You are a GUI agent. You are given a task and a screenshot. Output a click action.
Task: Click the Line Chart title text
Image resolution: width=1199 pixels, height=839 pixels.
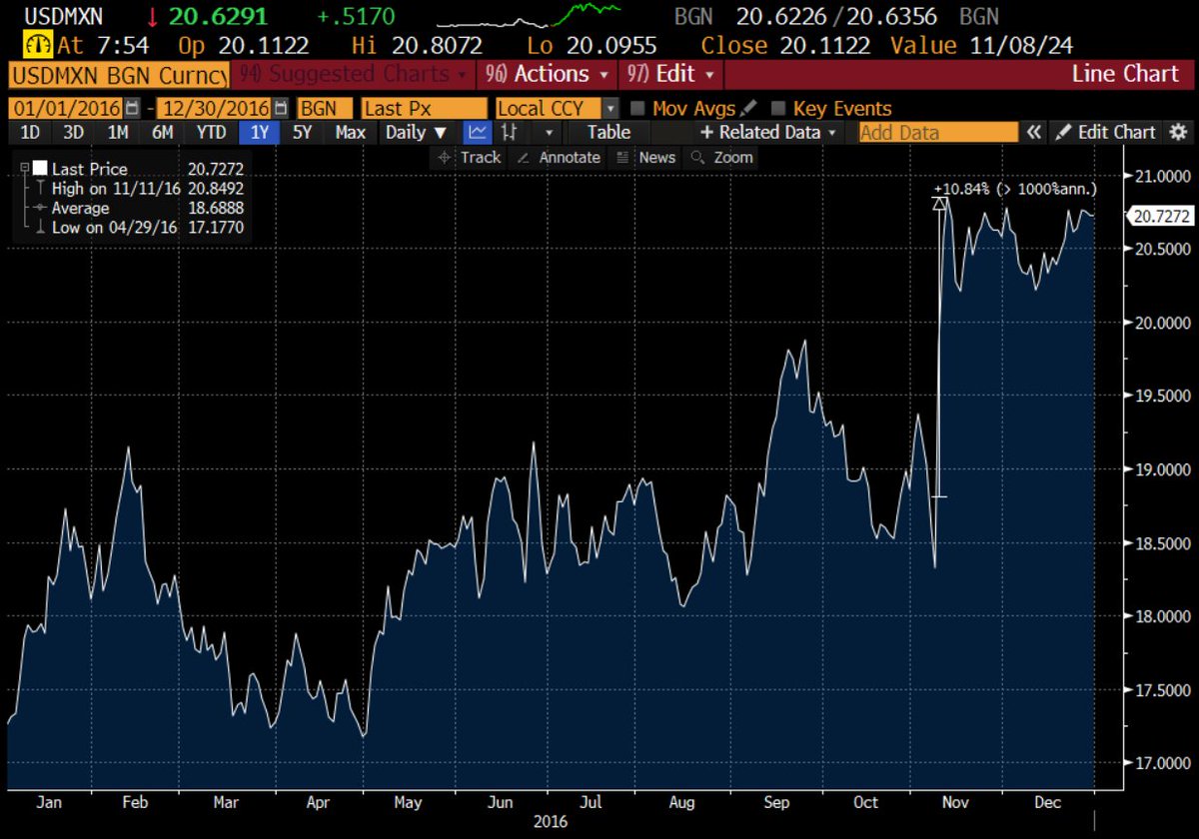[x=1125, y=74]
